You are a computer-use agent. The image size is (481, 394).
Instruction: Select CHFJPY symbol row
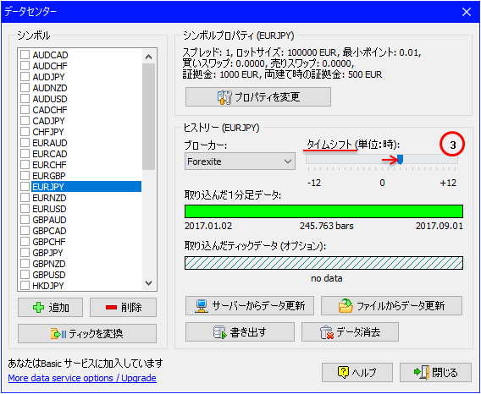(48, 132)
